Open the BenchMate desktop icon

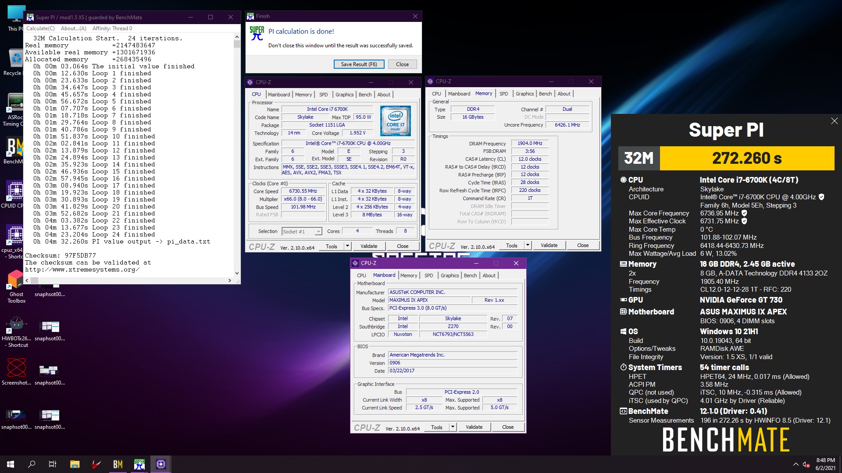13,151
